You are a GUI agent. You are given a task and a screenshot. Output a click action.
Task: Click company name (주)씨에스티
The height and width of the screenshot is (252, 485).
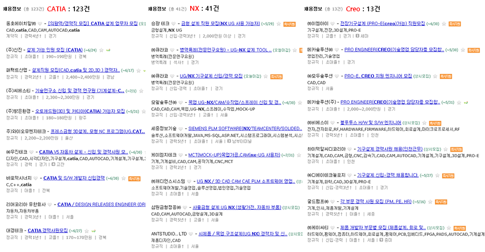click(18, 91)
